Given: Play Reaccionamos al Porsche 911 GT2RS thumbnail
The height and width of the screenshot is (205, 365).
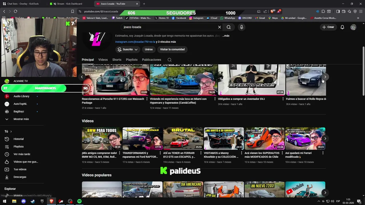Looking at the screenshot, I should pos(115,79).
